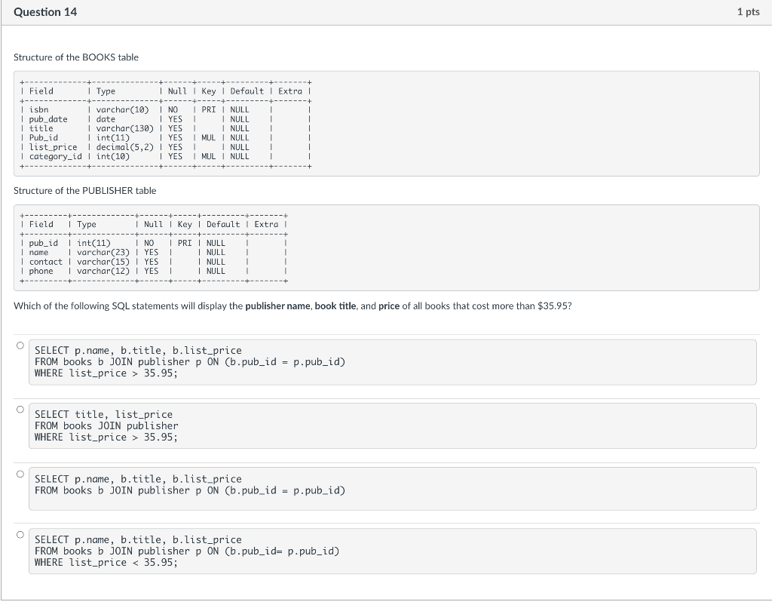Select the answer with WHERE list_price > 35.95 and ON join
Viewport: 772px width, 605px height.
[20, 345]
